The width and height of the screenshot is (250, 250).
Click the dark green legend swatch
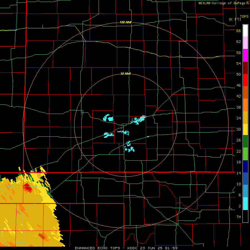point(245,141)
